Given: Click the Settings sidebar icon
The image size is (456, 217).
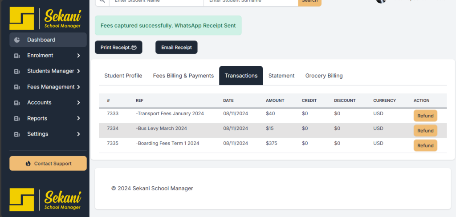Looking at the screenshot, I should [x=17, y=134].
